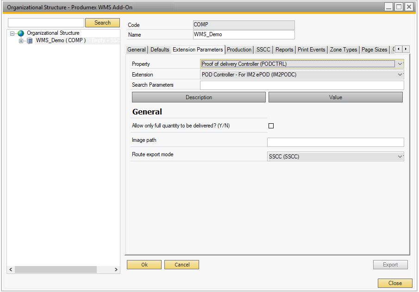This screenshot has height=292, width=419.
Task: Click the building icon beside WMS_Demo (COMP)
Action: [29, 40]
